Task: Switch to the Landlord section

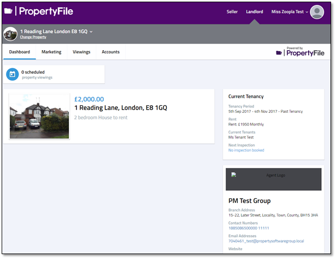Action: tap(255, 12)
